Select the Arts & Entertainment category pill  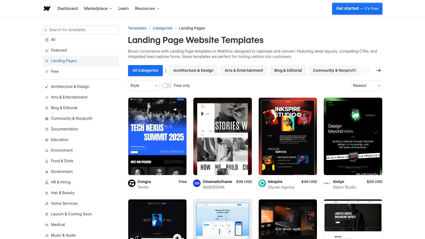244,70
